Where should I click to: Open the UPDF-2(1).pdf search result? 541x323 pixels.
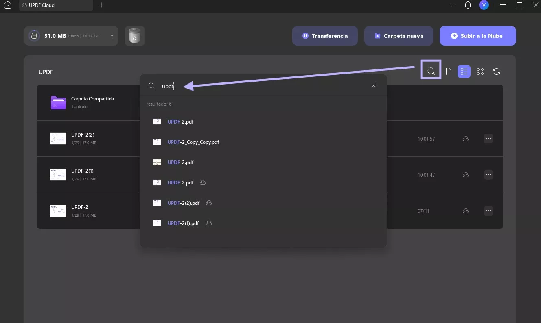point(263,223)
